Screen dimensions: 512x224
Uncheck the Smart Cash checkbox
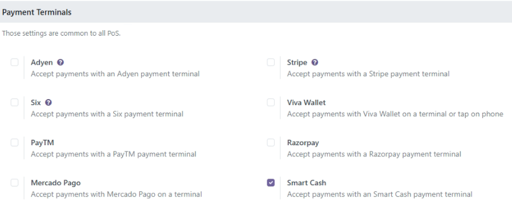pos(270,183)
